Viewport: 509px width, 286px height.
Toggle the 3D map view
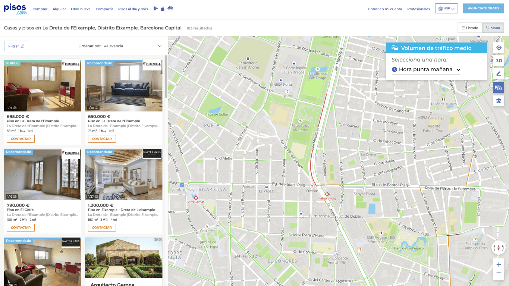(x=499, y=61)
